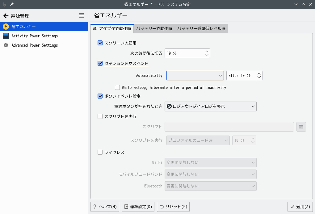The height and width of the screenshot is (214, 315).
Task: Click the リセット(R) reset button
Action: coord(173,207)
